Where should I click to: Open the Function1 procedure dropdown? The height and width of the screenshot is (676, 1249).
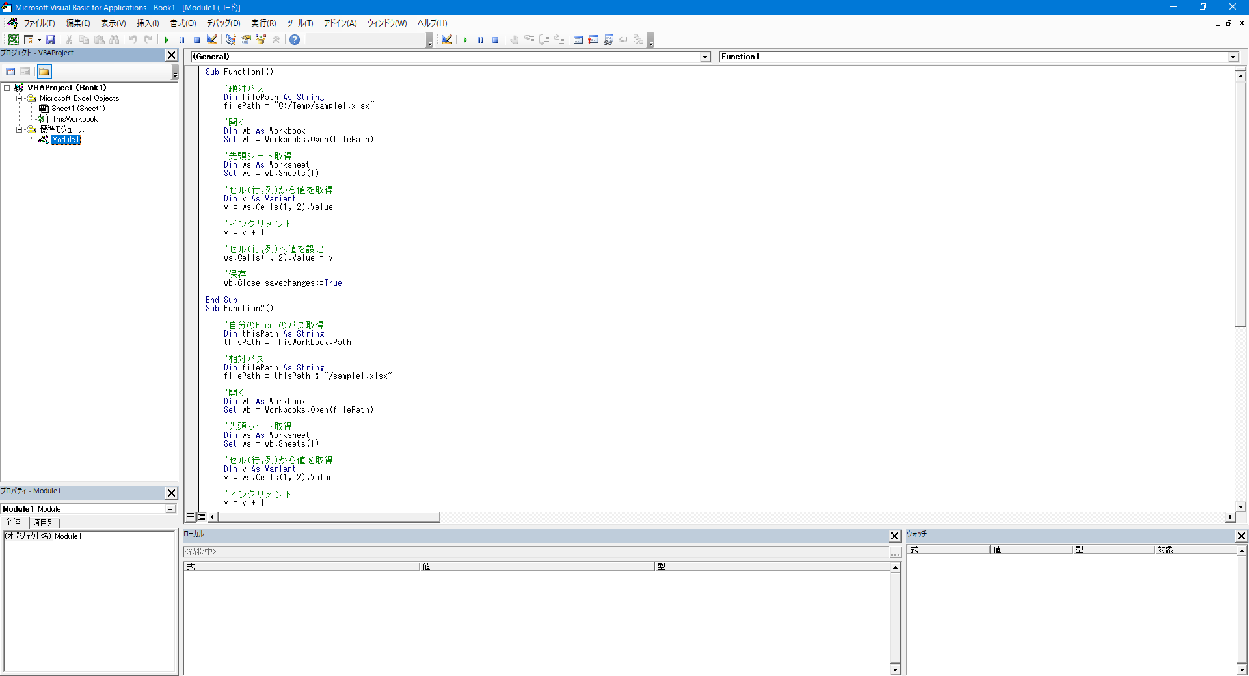1233,57
